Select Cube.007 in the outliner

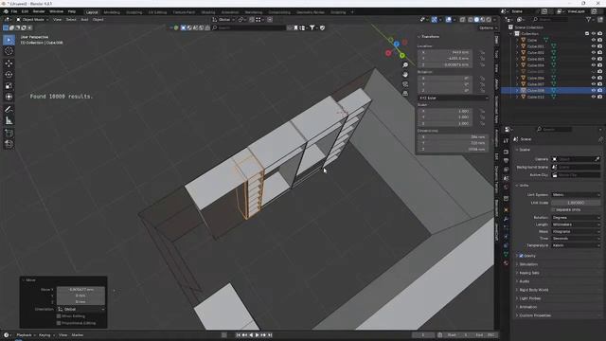click(x=535, y=84)
